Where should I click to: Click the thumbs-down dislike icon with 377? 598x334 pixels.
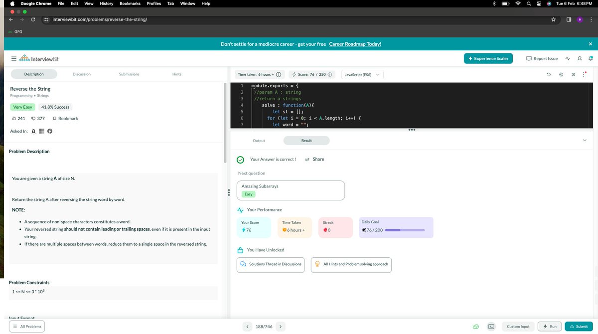click(33, 119)
